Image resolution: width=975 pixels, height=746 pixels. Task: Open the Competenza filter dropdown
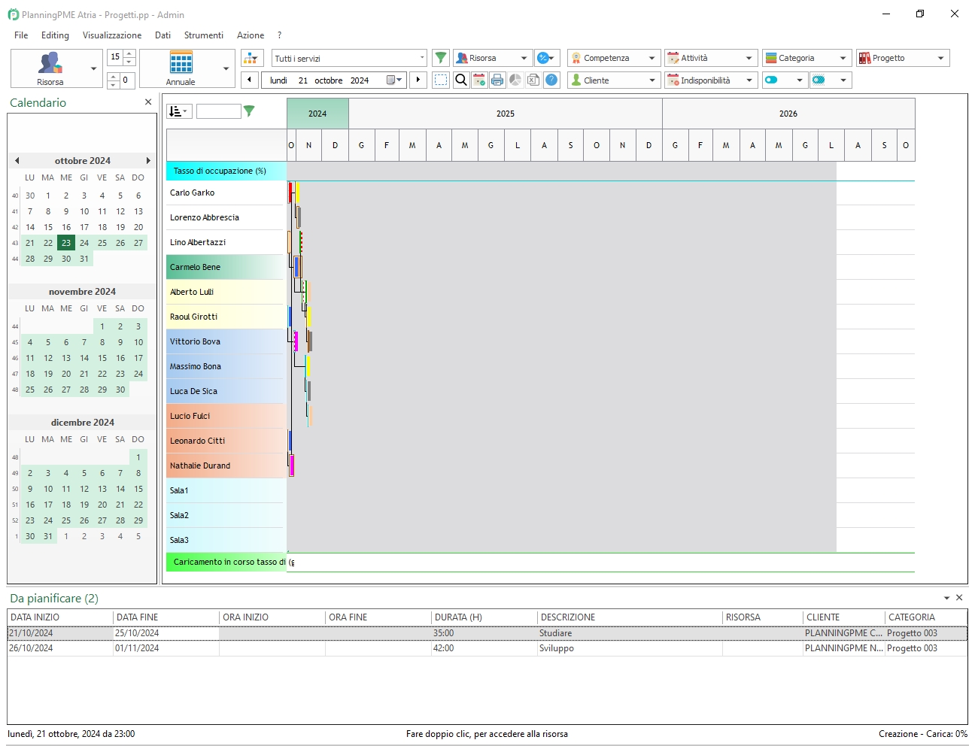click(x=614, y=58)
